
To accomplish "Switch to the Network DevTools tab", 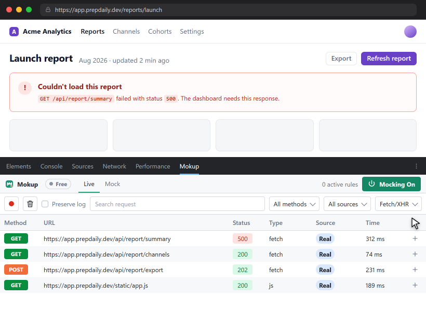I will click(114, 166).
